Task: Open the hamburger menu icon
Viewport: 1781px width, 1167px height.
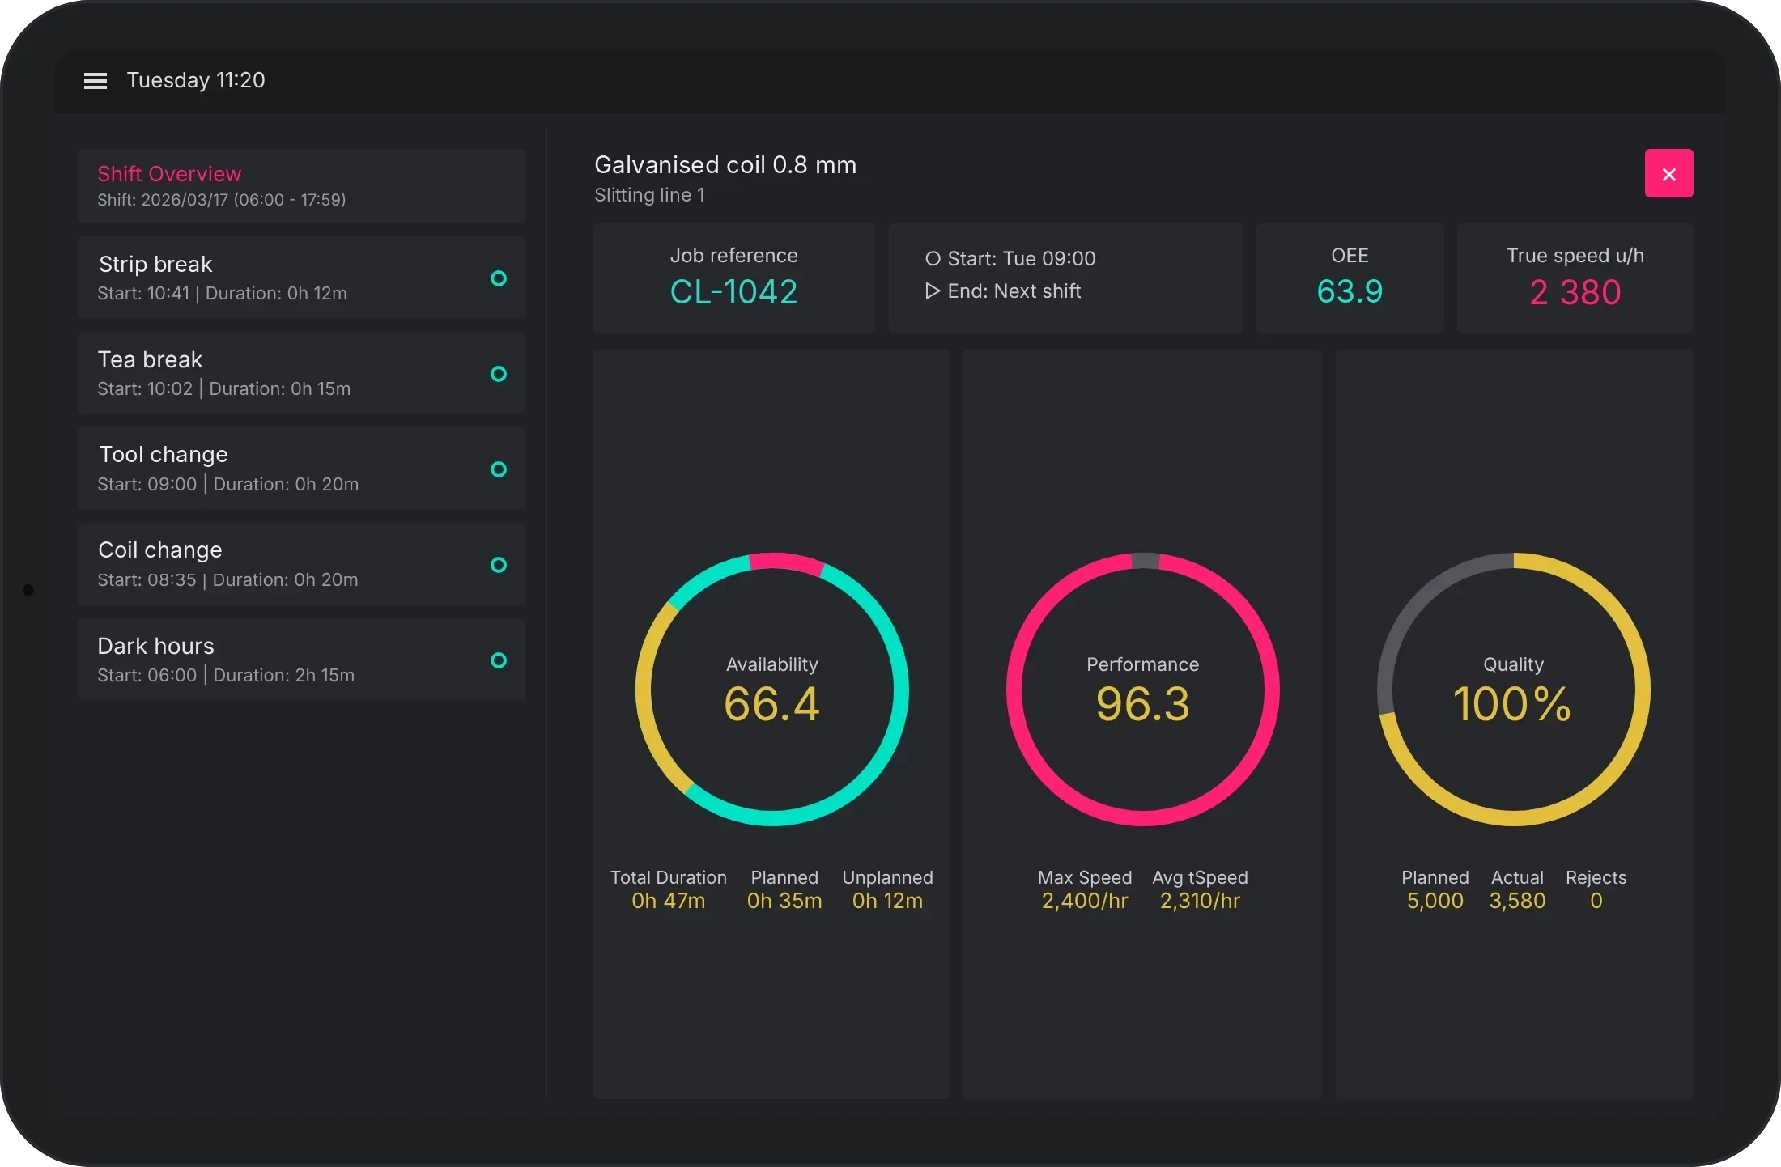Action: coord(96,81)
